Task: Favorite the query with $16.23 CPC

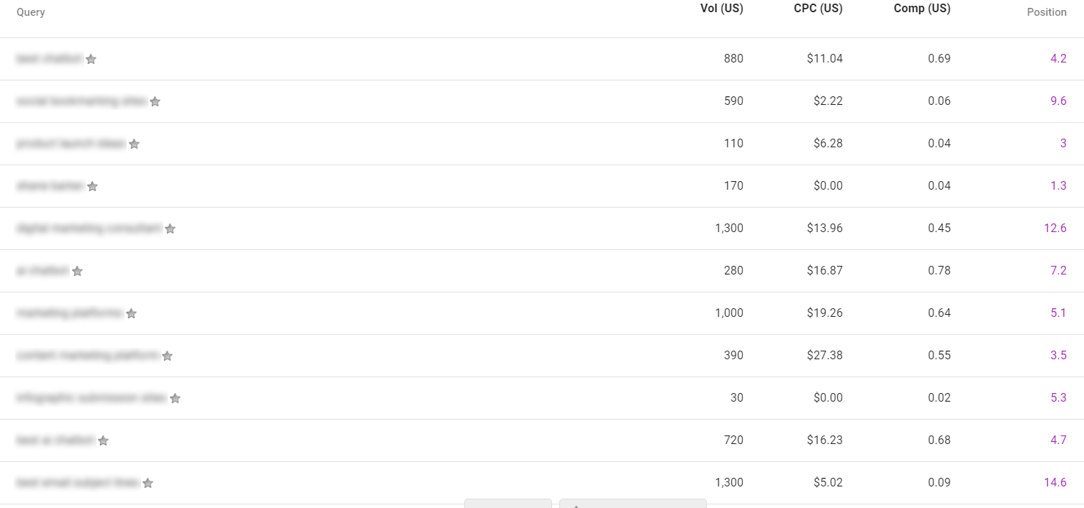Action: [103, 441]
